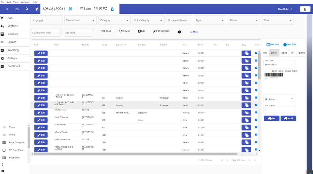The width and height of the screenshot is (313, 174).
Task: Toggle Active checkbox for #5 SM PICKLE row
Action: [x=256, y=150]
